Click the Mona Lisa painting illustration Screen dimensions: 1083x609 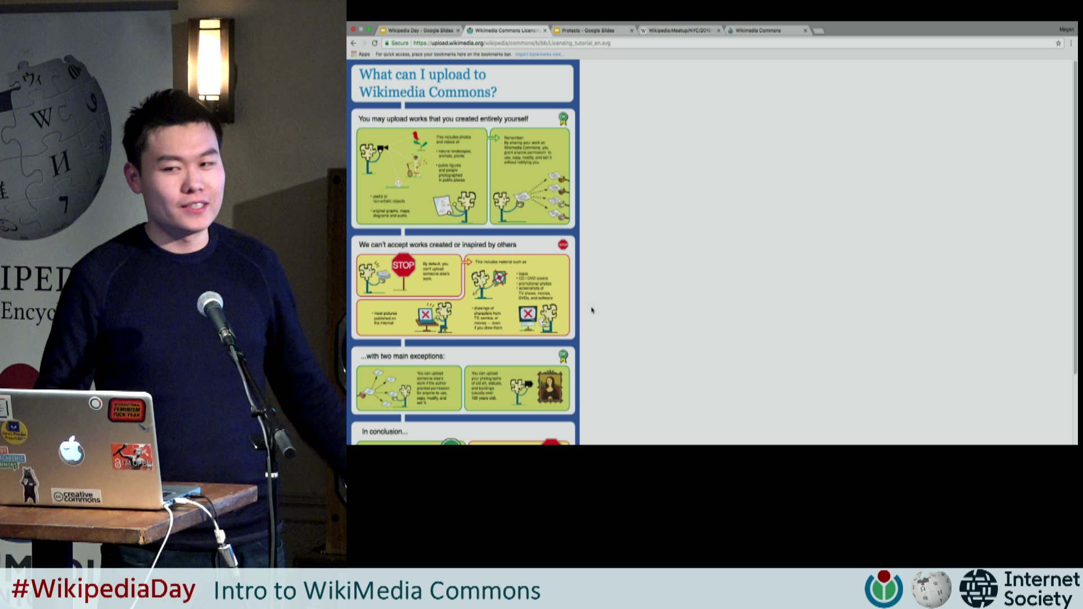point(549,387)
